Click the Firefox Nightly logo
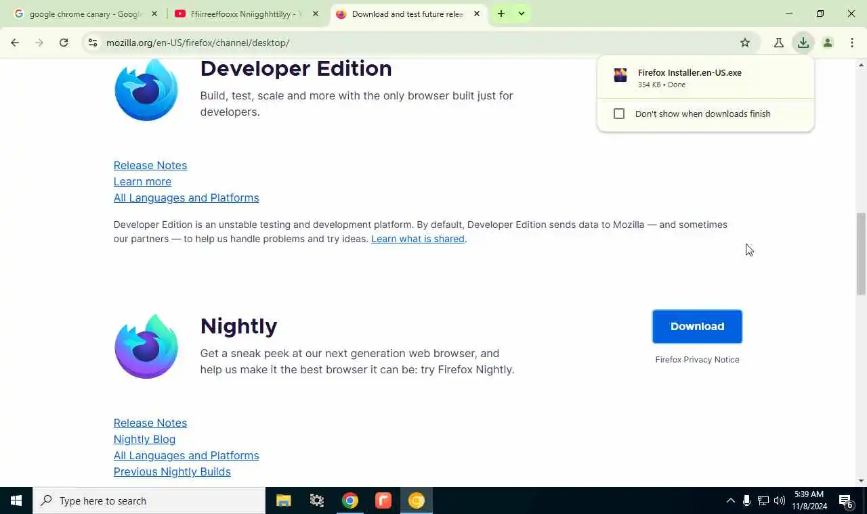 pyautogui.click(x=146, y=346)
